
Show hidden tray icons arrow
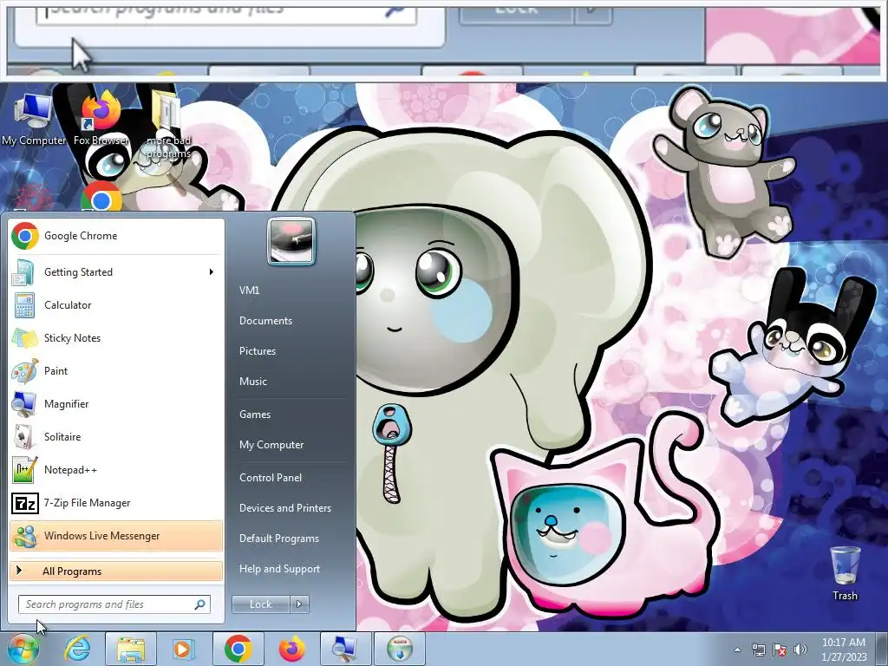point(737,650)
